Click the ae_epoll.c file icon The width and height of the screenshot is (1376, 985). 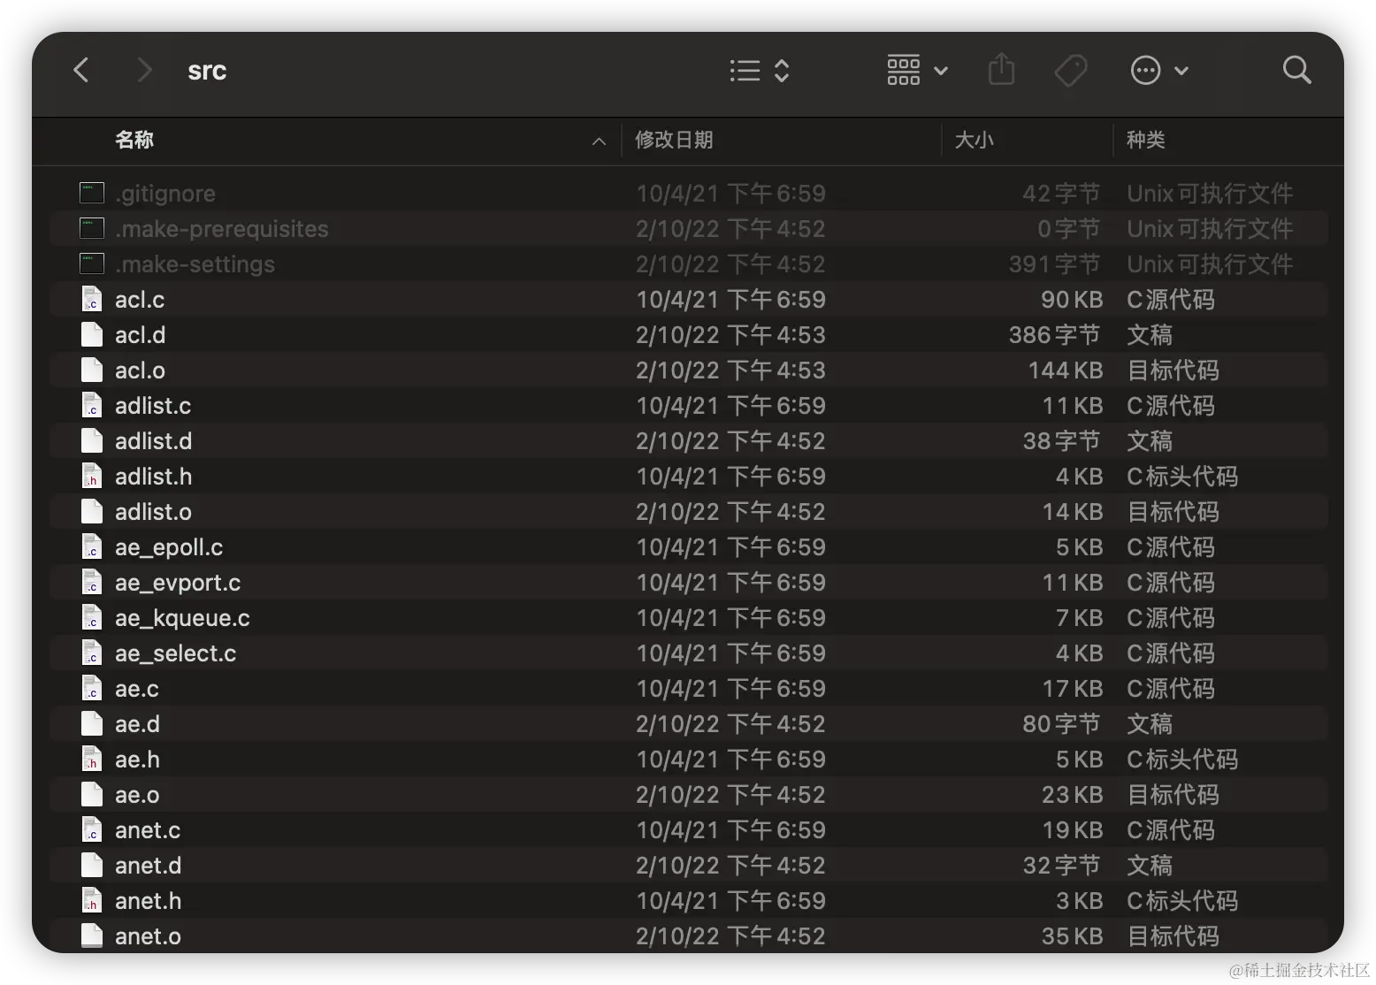click(x=92, y=546)
